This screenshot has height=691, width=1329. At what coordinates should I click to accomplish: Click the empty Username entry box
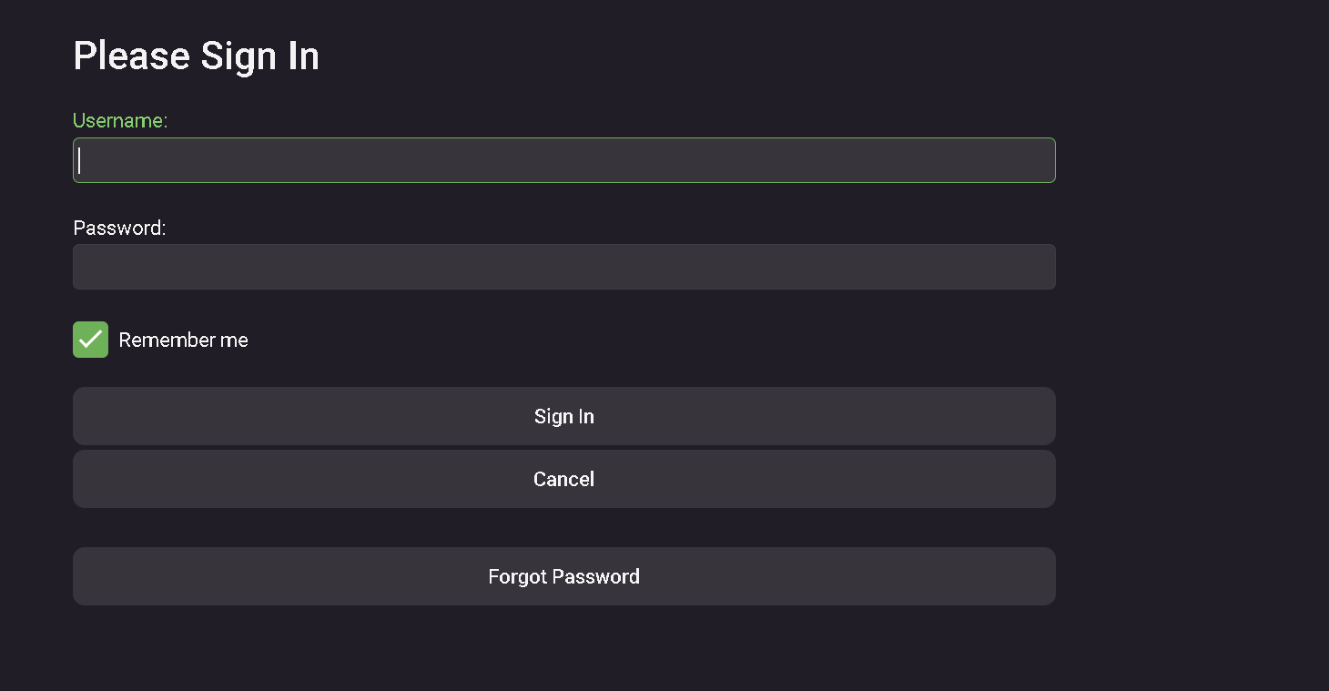pyautogui.click(x=563, y=160)
